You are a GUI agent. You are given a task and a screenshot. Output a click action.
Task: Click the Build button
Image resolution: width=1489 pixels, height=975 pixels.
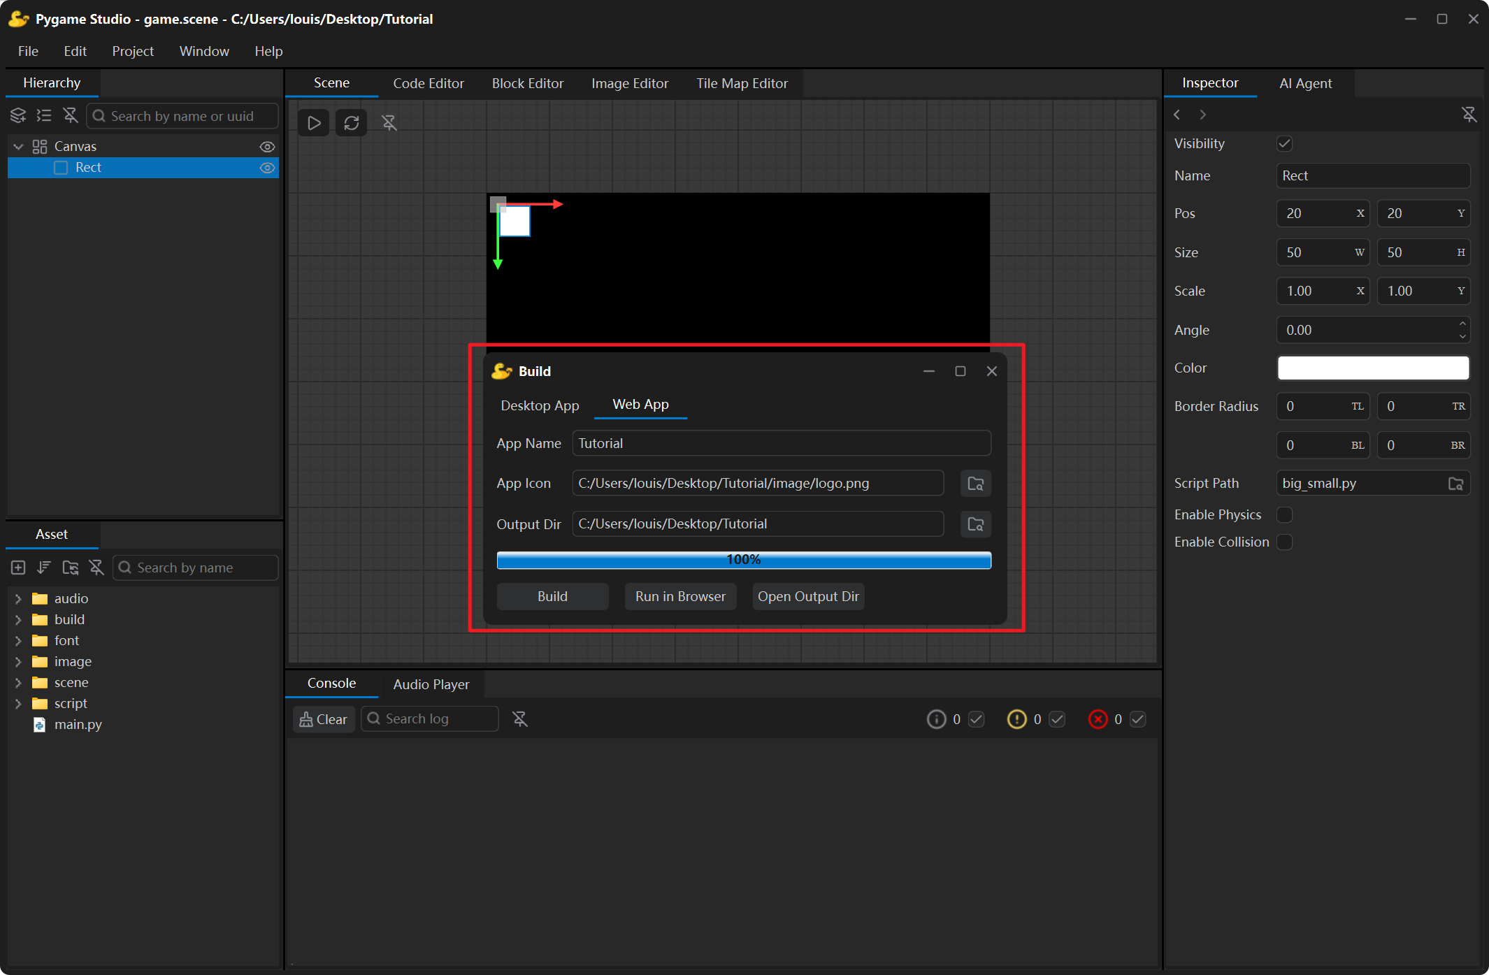[x=552, y=596]
